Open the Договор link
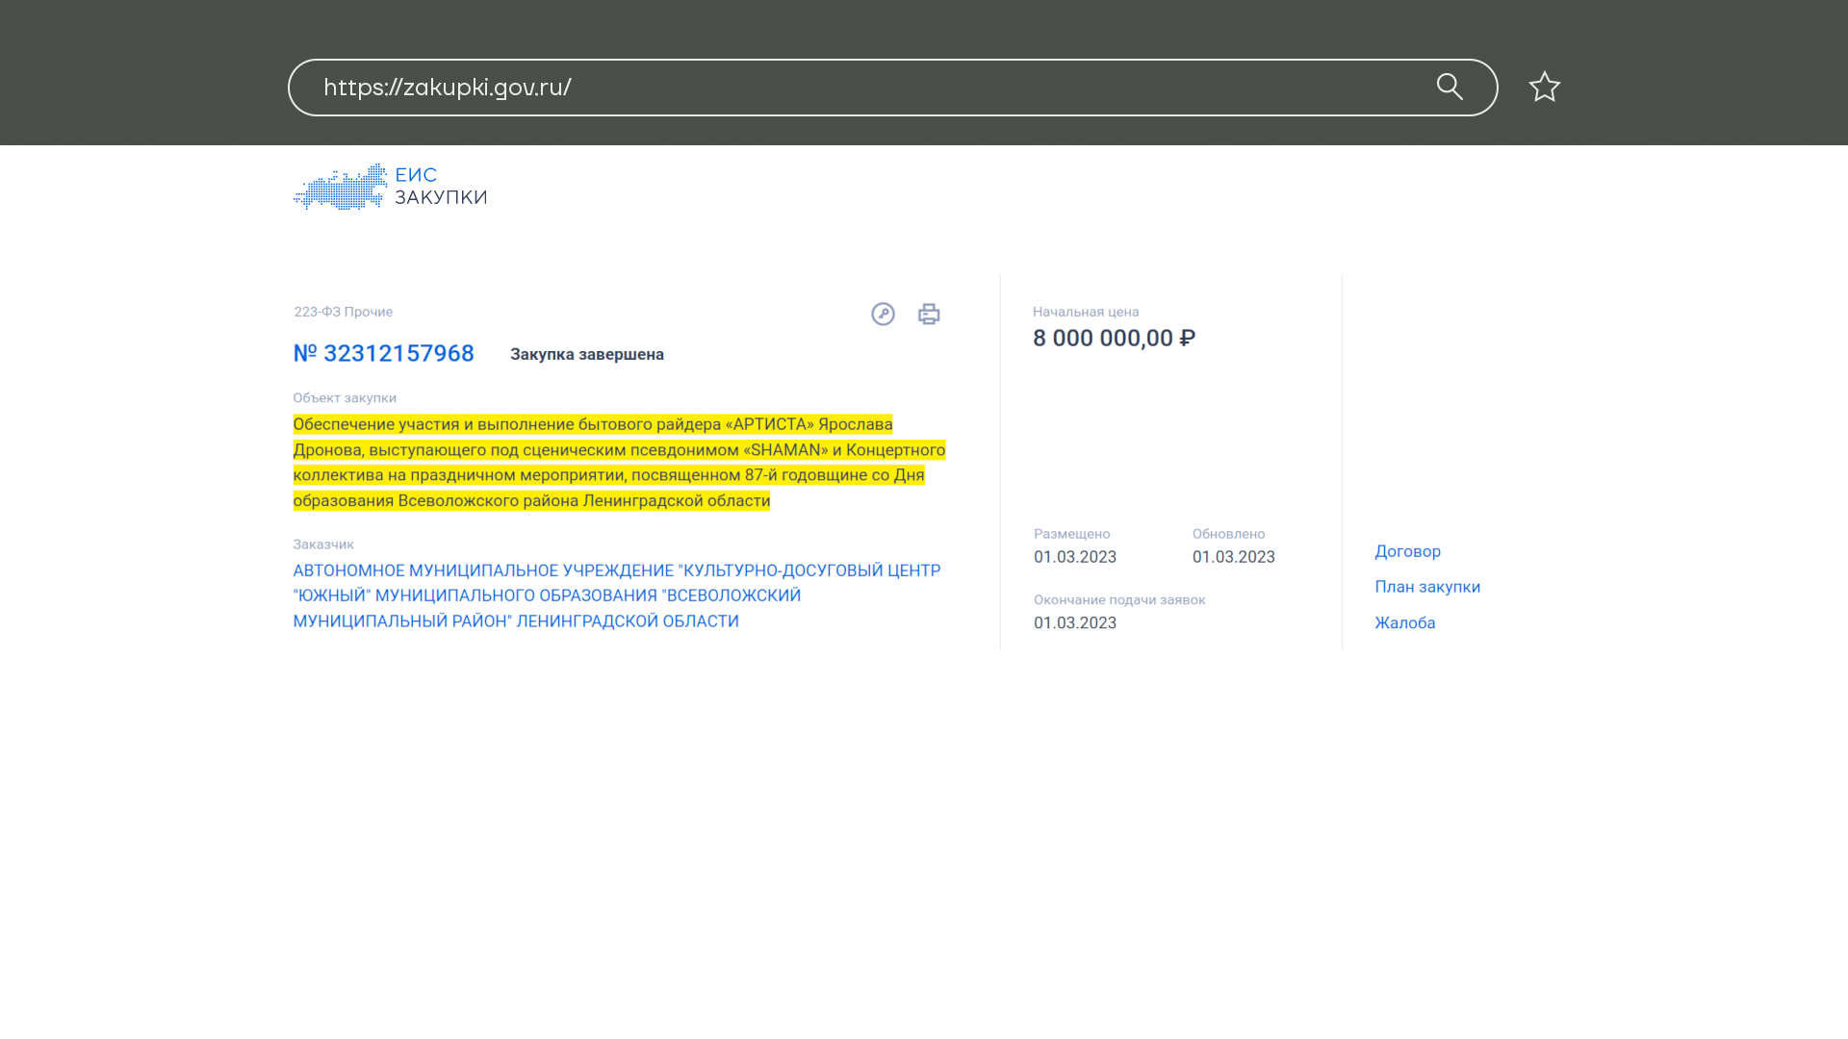 click(1407, 551)
